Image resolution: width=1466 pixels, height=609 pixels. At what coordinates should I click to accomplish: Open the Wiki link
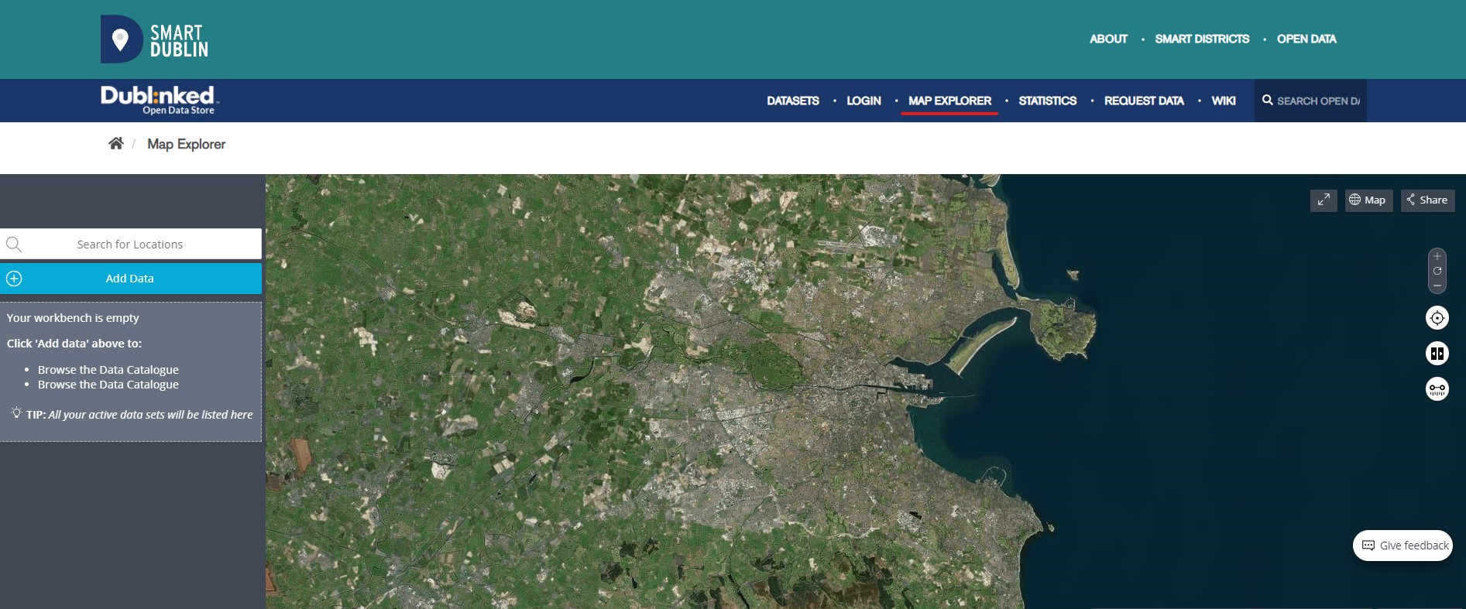[1223, 101]
